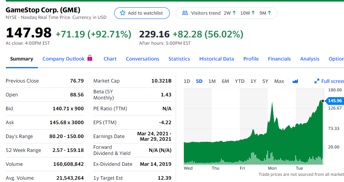Image resolution: width=344 pixels, height=182 pixels.
Task: Click the 1y Target Est value 12.39
Action: point(164,178)
